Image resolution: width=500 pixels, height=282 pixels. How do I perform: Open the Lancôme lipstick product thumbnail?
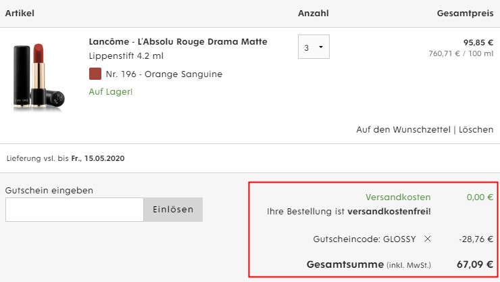(39, 77)
